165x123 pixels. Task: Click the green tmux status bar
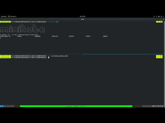click(76, 106)
